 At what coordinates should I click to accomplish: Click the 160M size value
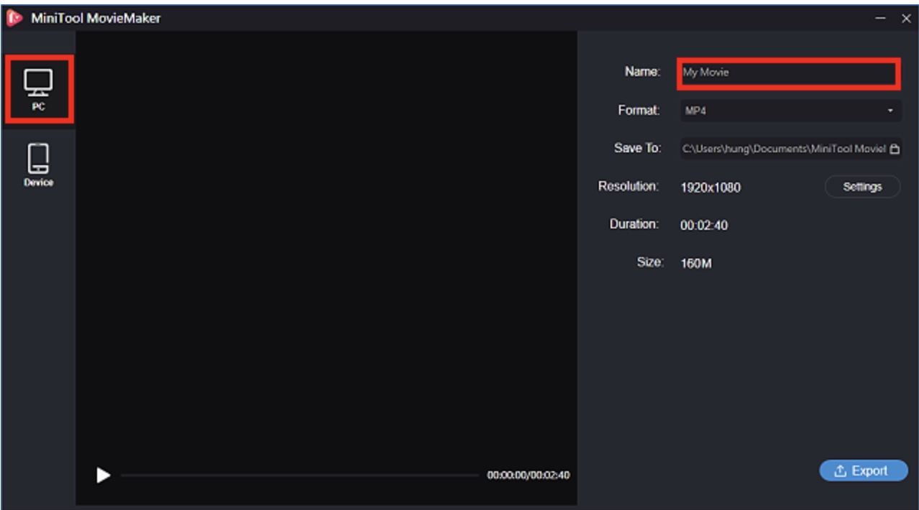pos(696,264)
